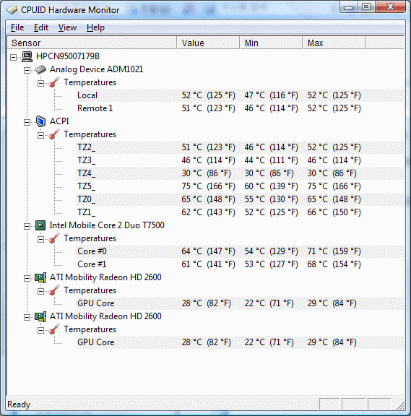The height and width of the screenshot is (416, 411).
Task: Click the thermometer icon under Analog Device ADM1021
Action: coord(54,82)
